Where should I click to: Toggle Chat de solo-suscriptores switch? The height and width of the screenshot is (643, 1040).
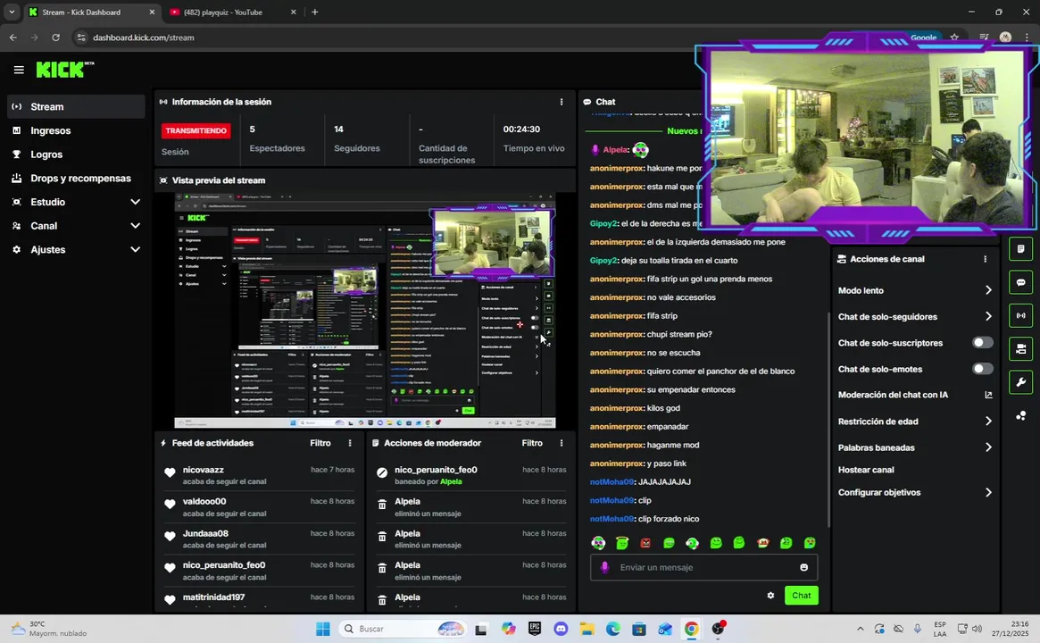click(x=982, y=343)
